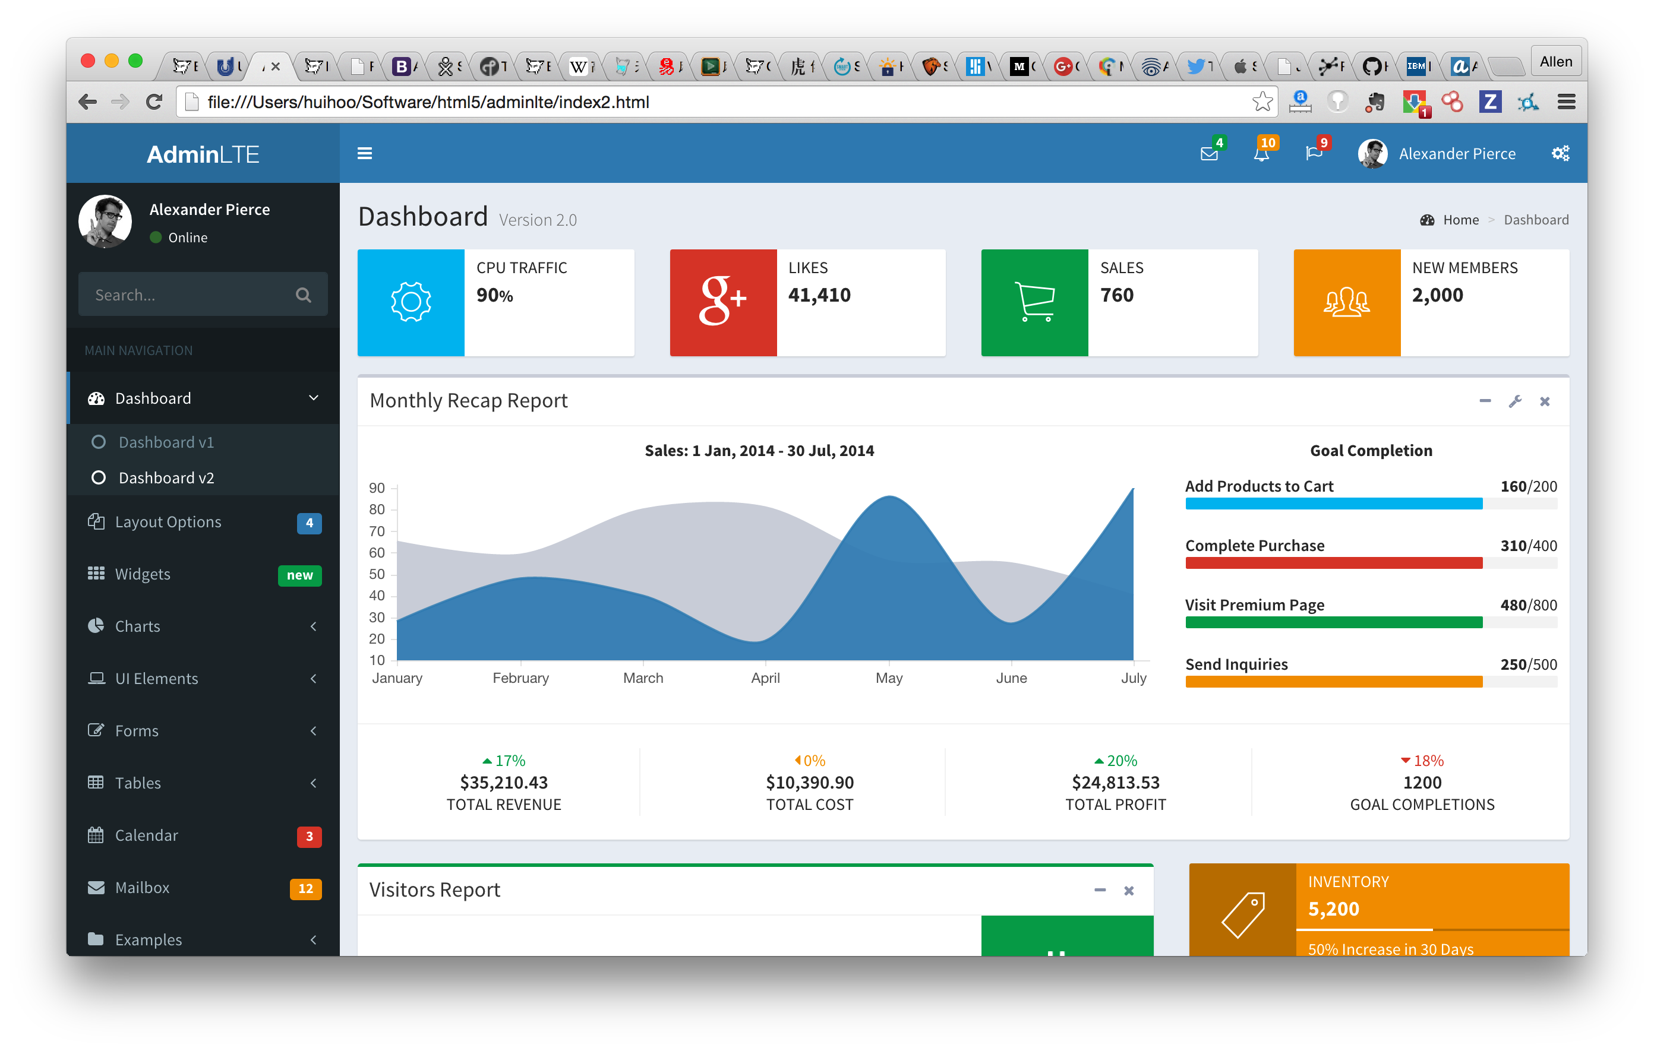The height and width of the screenshot is (1051, 1654).
Task: Click in the sidebar Search field
Action: click(x=185, y=295)
